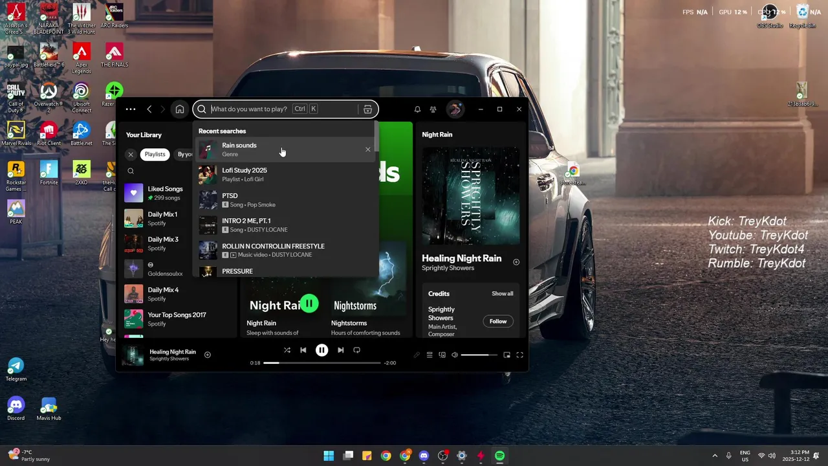Open the miniplayer
This screenshot has width=828, height=466.
tap(507, 355)
